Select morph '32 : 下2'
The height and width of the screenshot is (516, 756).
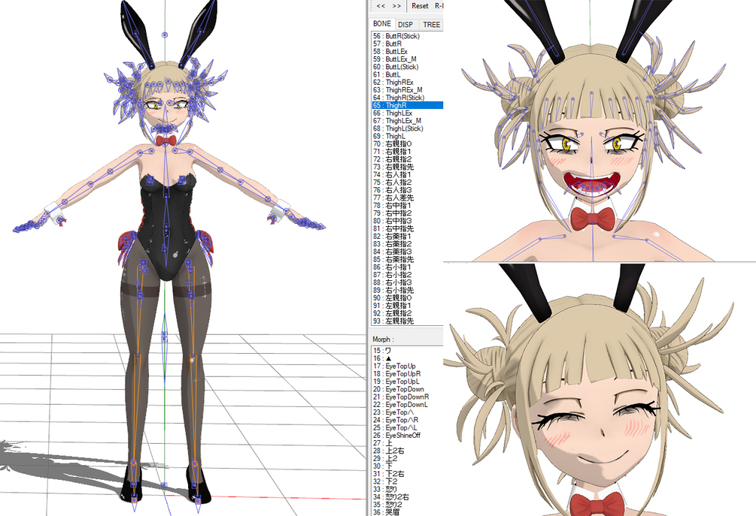coord(408,481)
